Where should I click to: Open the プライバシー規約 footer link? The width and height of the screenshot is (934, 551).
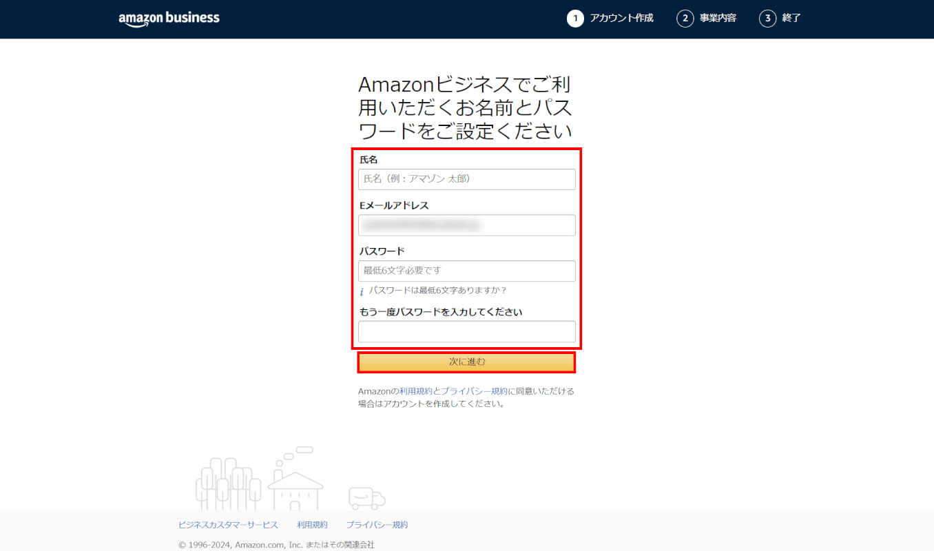tap(377, 525)
